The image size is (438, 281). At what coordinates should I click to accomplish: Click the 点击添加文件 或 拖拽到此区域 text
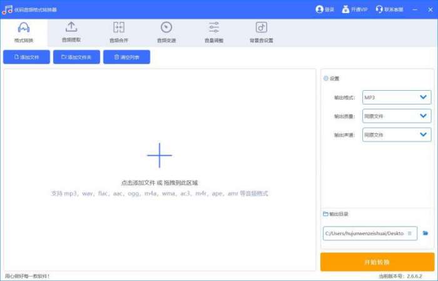coord(160,183)
